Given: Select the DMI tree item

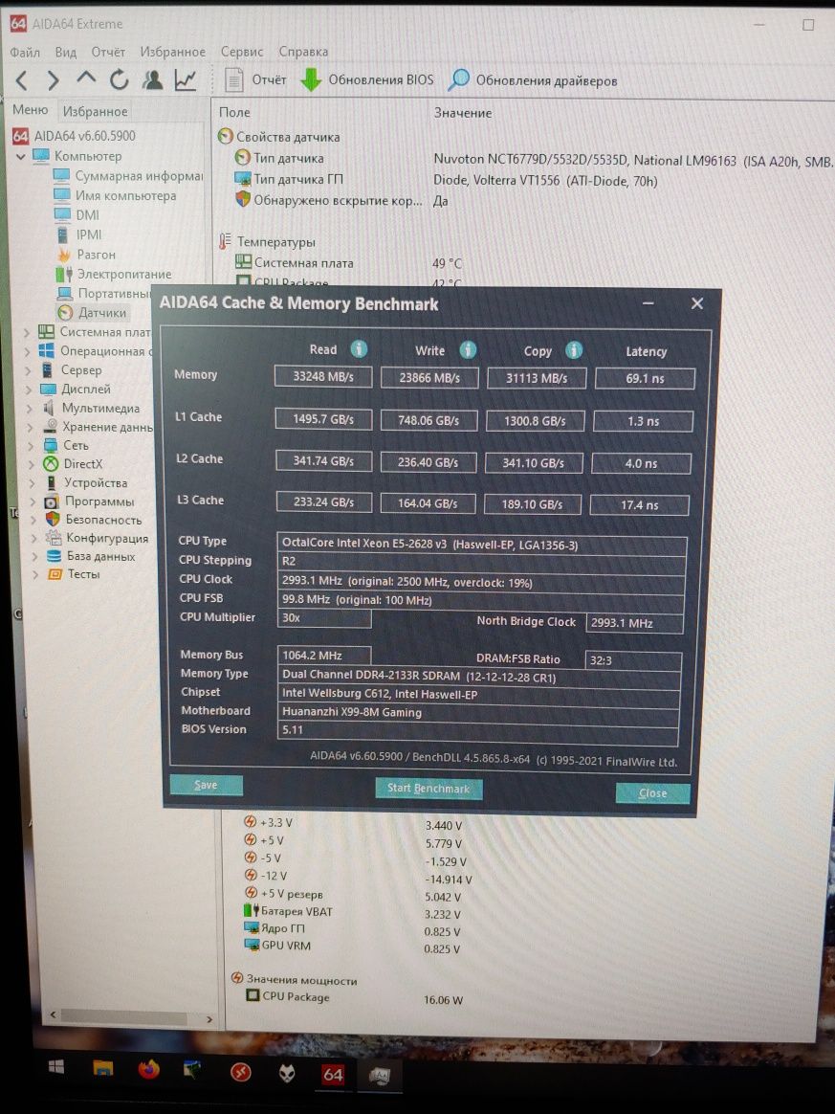Looking at the screenshot, I should coord(77,214).
